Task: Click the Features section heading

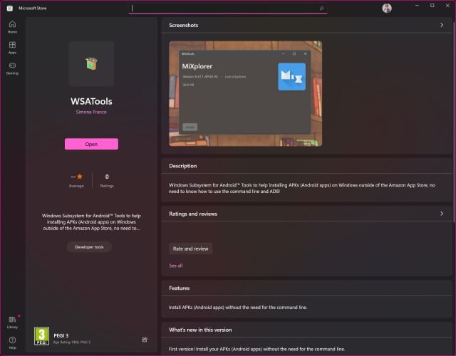Action: [x=179, y=288]
